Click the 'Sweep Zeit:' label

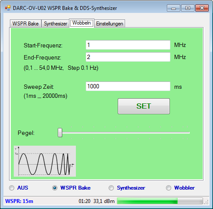39,87
